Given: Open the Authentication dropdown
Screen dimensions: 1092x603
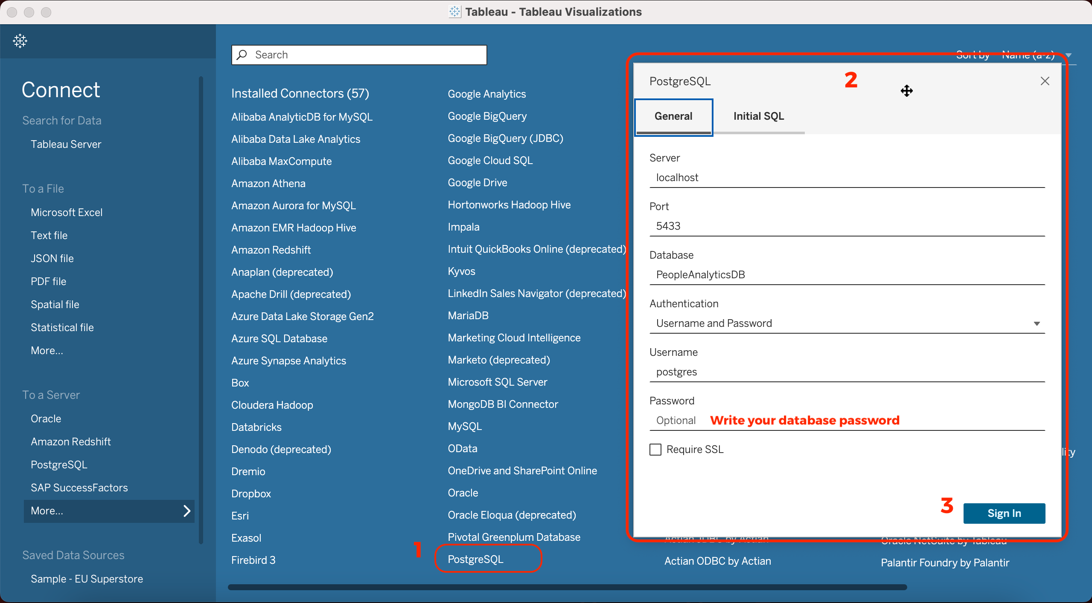Looking at the screenshot, I should pyautogui.click(x=1037, y=323).
